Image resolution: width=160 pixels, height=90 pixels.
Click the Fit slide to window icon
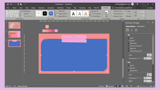(154, 86)
